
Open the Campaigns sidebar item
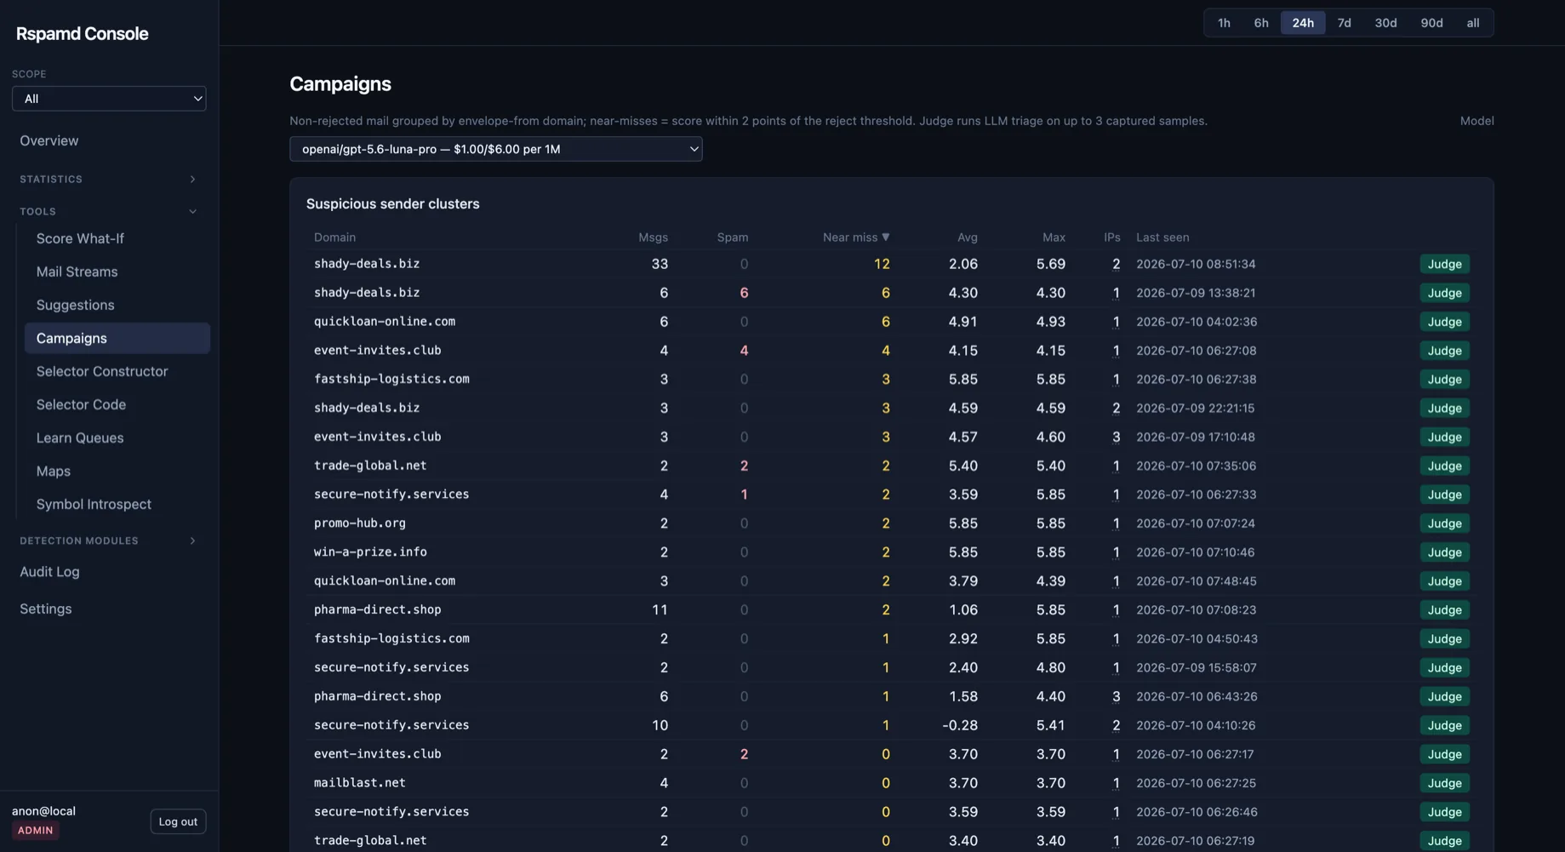[x=117, y=339]
